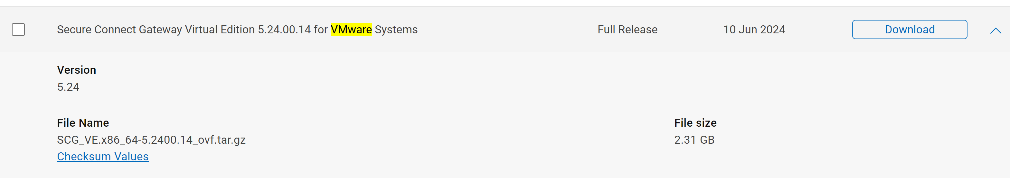Click the File Name heading

pos(83,123)
